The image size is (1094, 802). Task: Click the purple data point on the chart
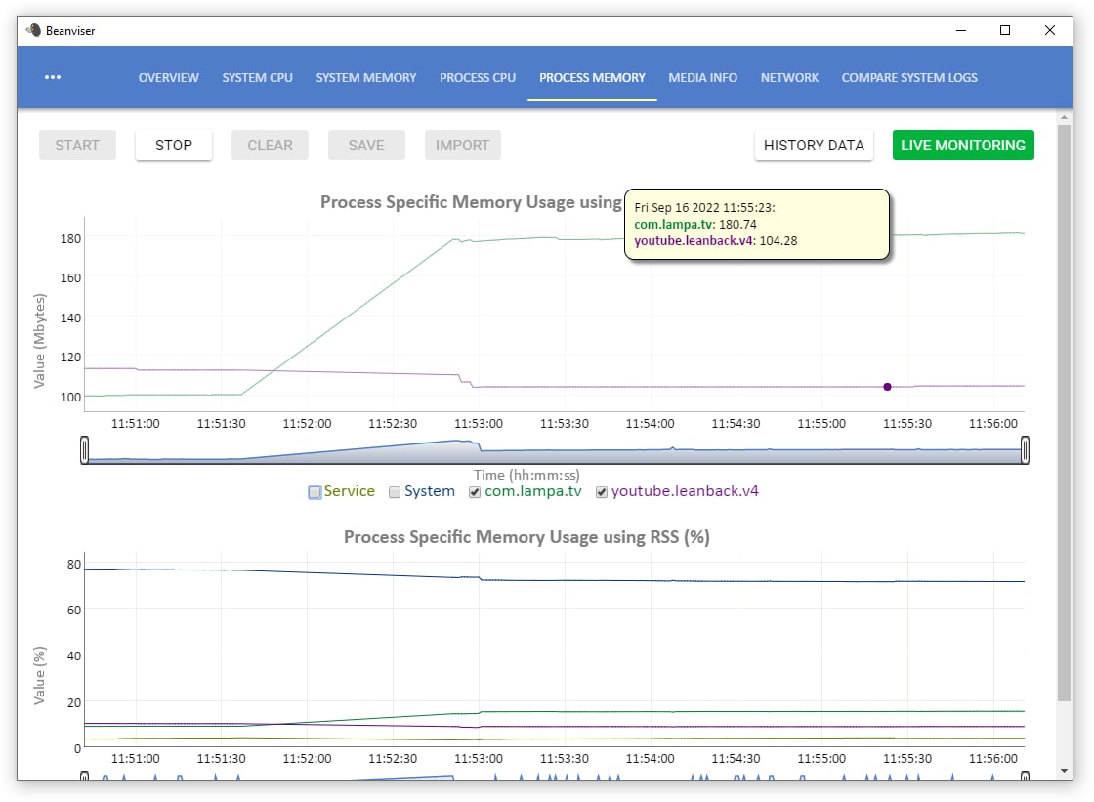(x=887, y=387)
